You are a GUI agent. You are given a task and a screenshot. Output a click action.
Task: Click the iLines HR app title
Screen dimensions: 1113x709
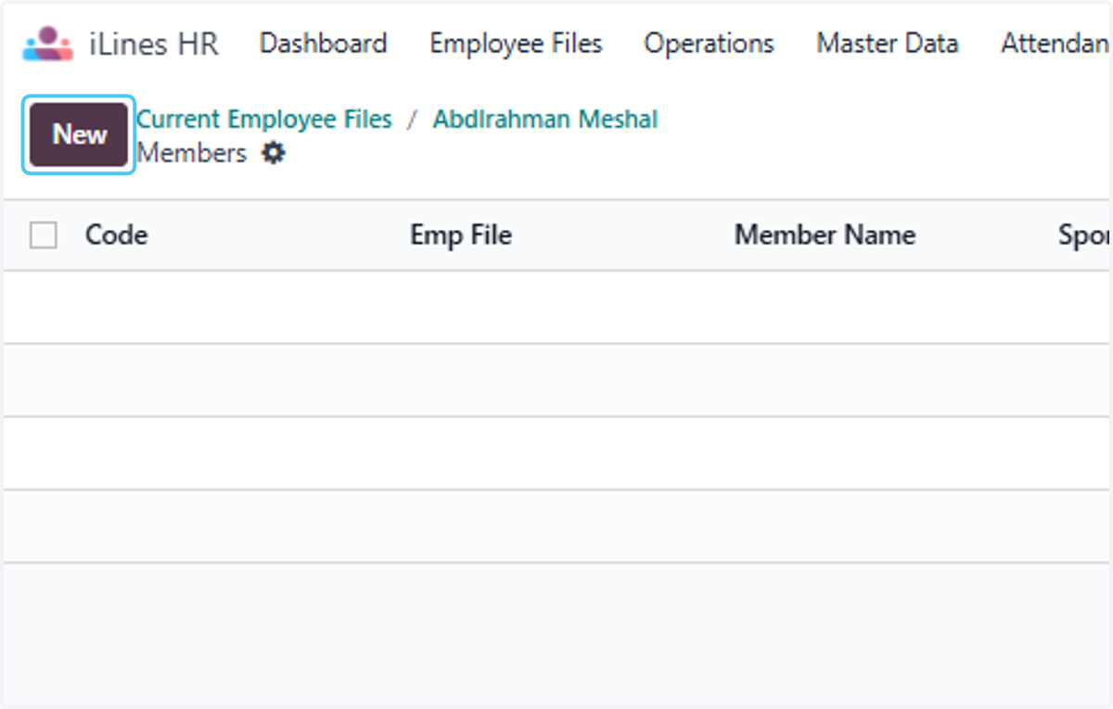(x=154, y=44)
